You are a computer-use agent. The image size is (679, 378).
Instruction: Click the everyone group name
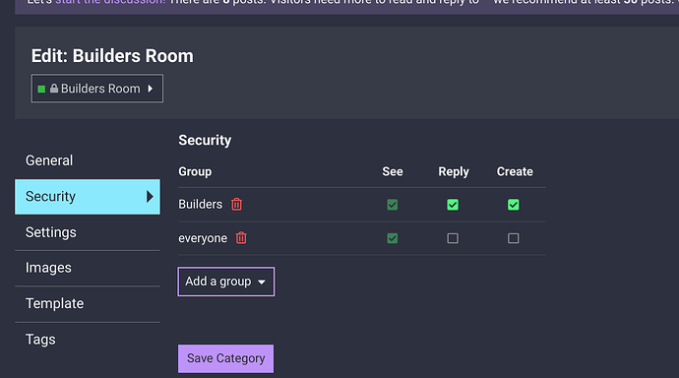[203, 238]
